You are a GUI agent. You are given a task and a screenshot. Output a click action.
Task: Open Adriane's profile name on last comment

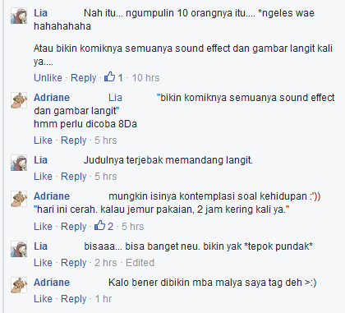pyautogui.click(x=52, y=283)
